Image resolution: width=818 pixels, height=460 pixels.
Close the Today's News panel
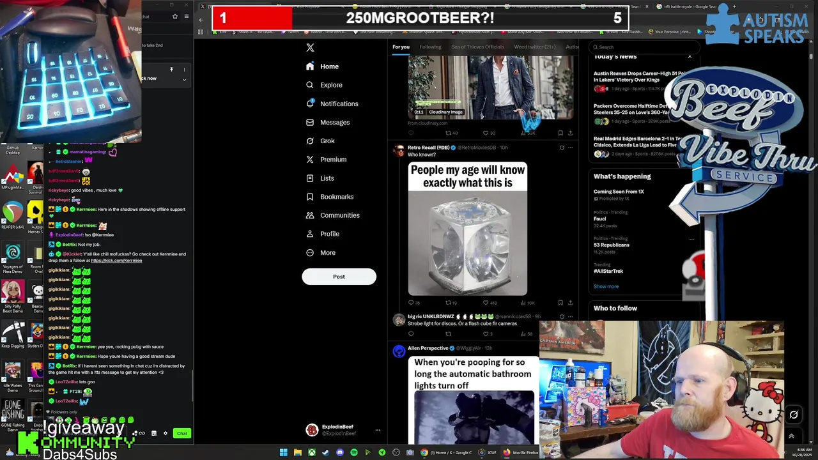690,57
